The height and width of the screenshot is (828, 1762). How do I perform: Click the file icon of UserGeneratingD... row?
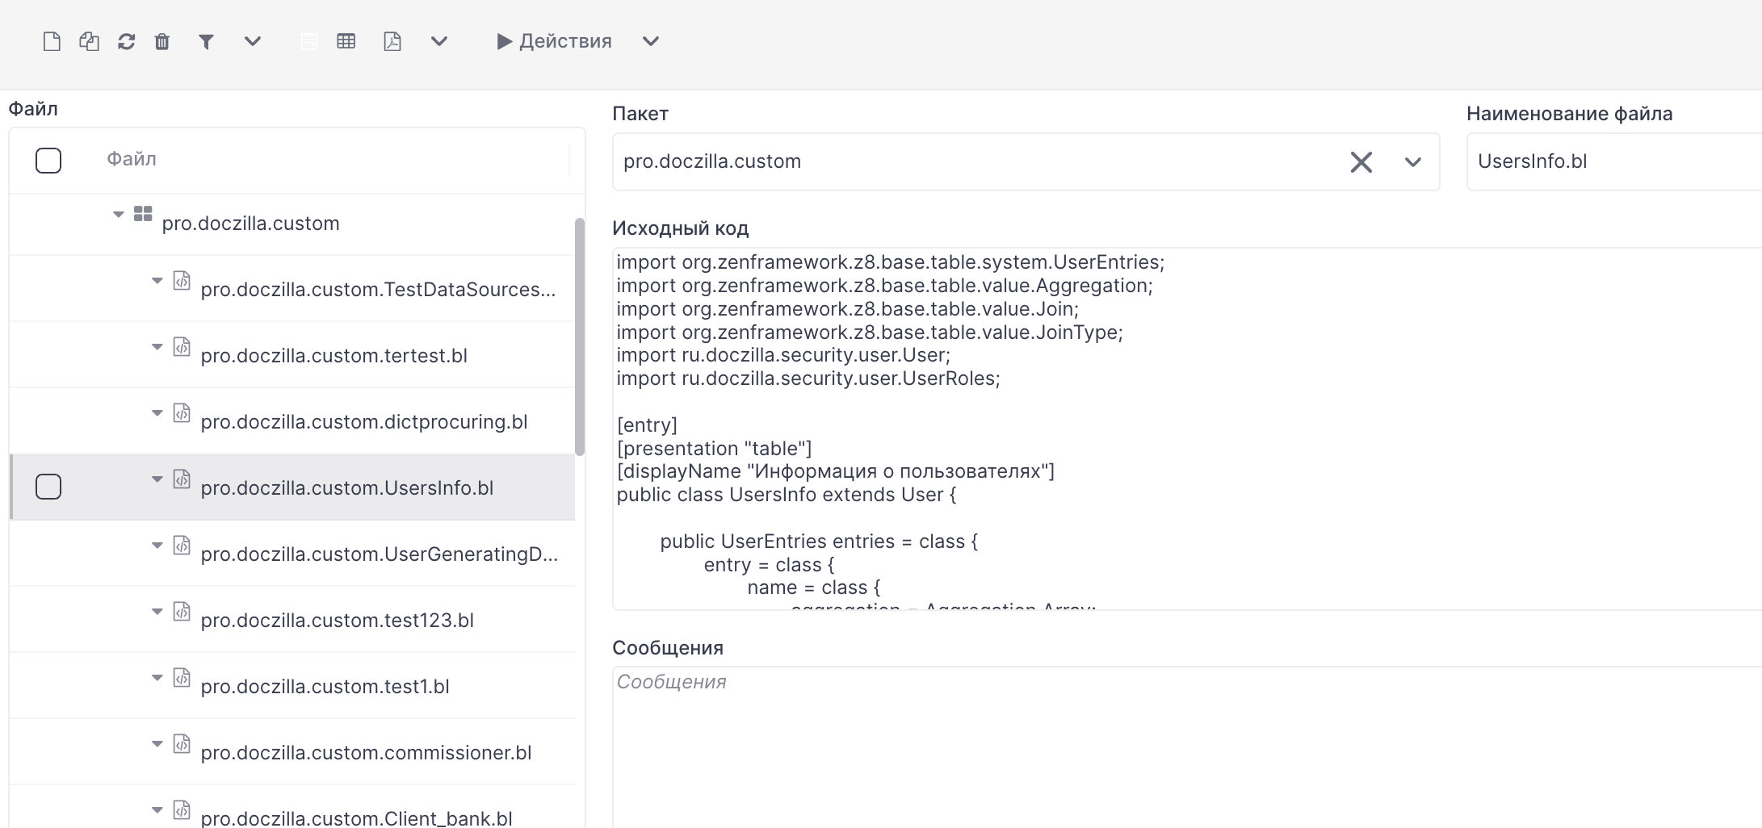(182, 545)
